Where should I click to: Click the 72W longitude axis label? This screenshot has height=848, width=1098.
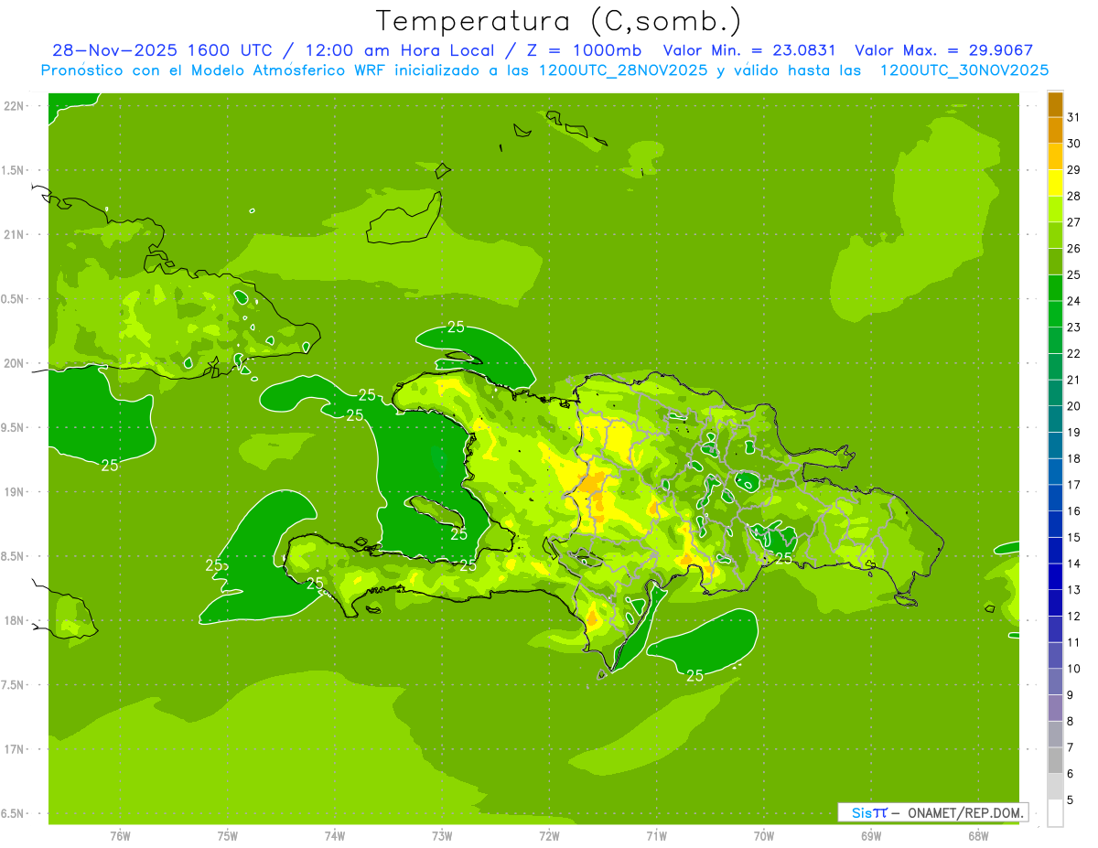click(549, 836)
